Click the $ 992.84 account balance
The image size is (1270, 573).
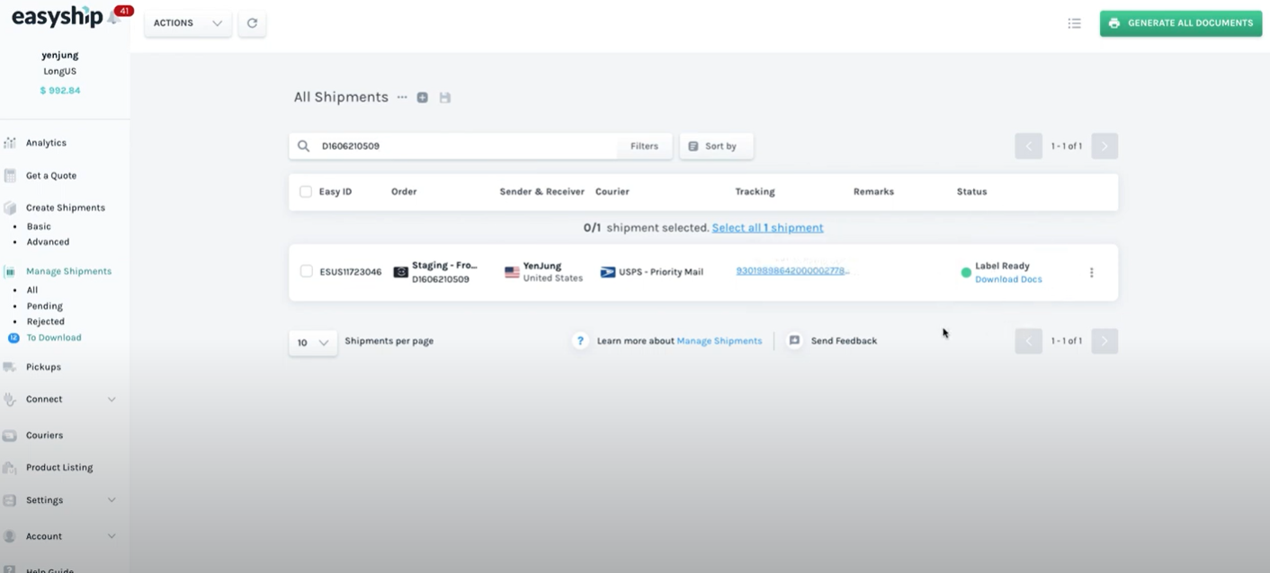pyautogui.click(x=60, y=91)
